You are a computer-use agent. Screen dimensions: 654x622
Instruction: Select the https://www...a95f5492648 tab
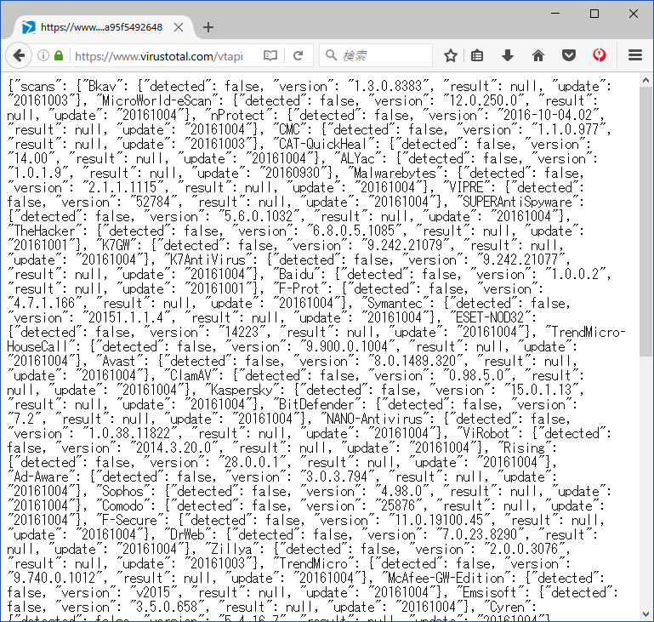pyautogui.click(x=102, y=27)
